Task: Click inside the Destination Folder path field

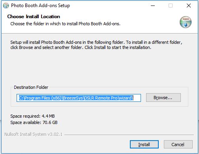Action: [79, 98]
